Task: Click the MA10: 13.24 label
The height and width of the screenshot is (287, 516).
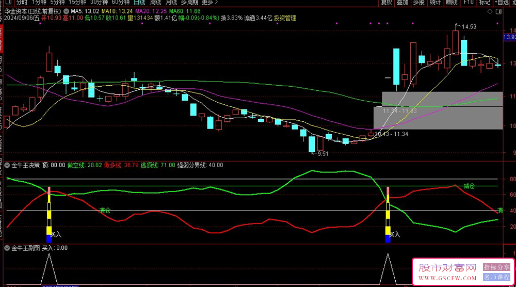Action: click(x=117, y=11)
